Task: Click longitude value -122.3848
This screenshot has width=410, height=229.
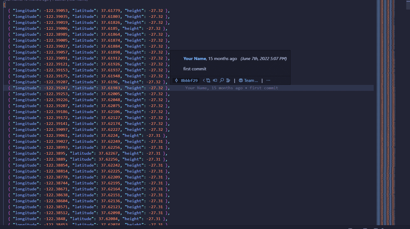Action: coord(55,219)
